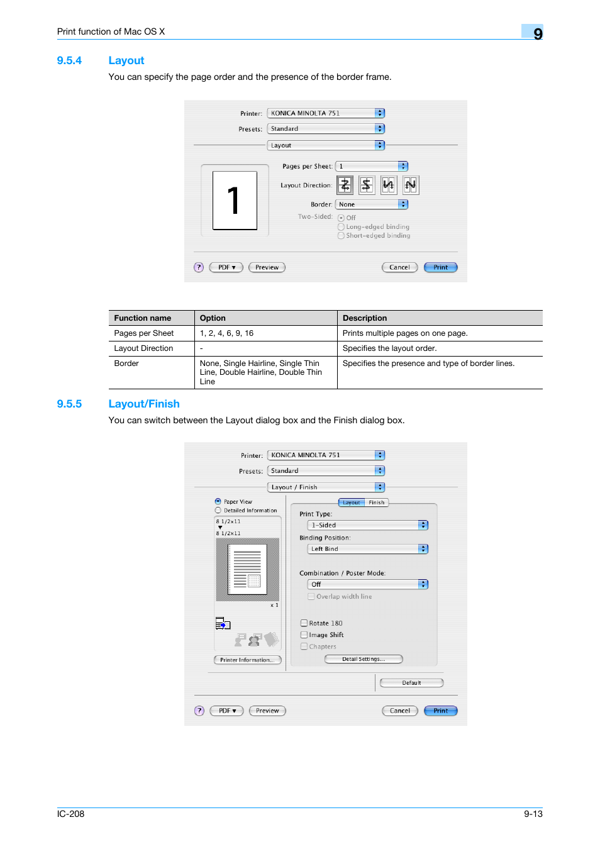Select the Two-Sided Off radio button
This screenshot has height=849, width=600.
click(x=341, y=218)
